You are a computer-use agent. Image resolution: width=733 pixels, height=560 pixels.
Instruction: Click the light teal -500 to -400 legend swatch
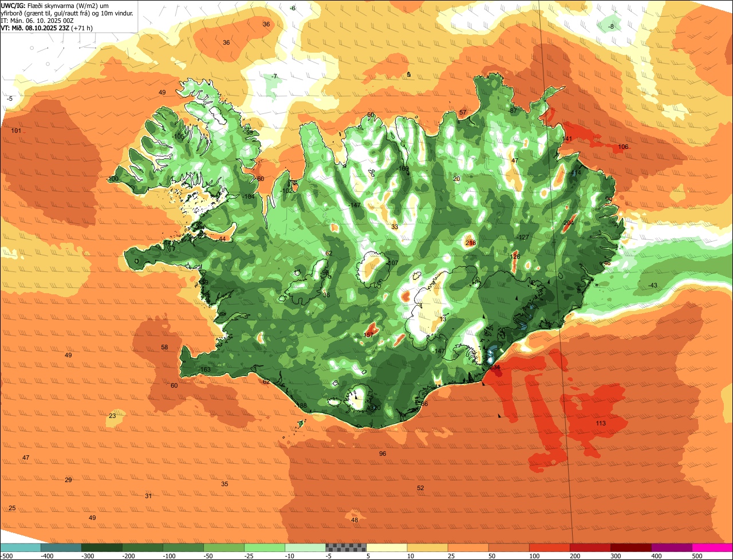pos(20,547)
